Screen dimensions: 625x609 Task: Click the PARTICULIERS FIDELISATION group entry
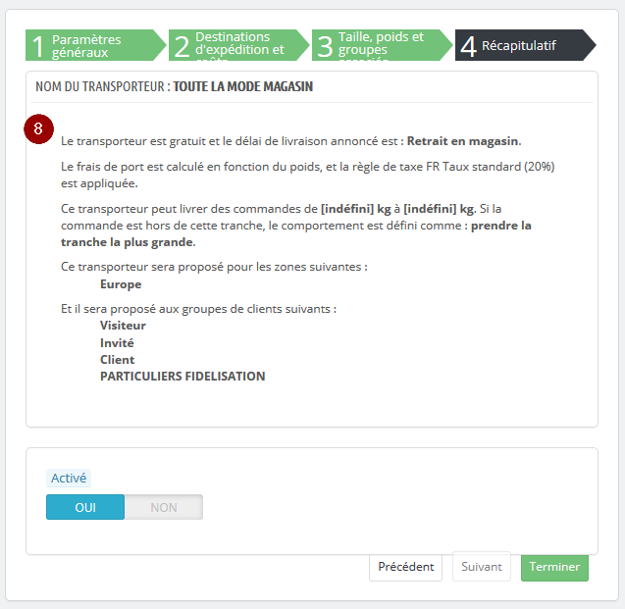[x=182, y=377]
